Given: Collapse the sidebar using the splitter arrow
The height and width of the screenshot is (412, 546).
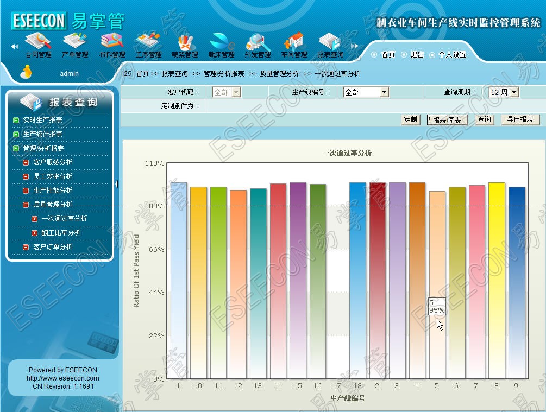Looking at the screenshot, I should click(x=116, y=184).
